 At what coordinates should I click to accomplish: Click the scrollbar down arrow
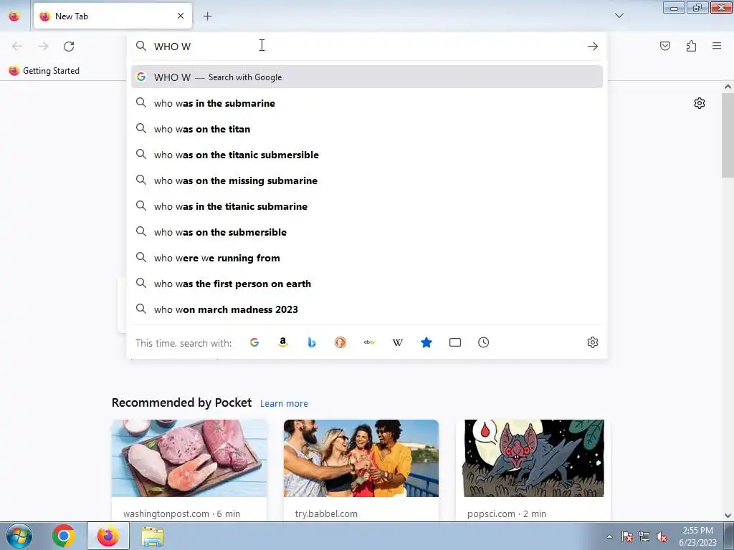coord(728,516)
